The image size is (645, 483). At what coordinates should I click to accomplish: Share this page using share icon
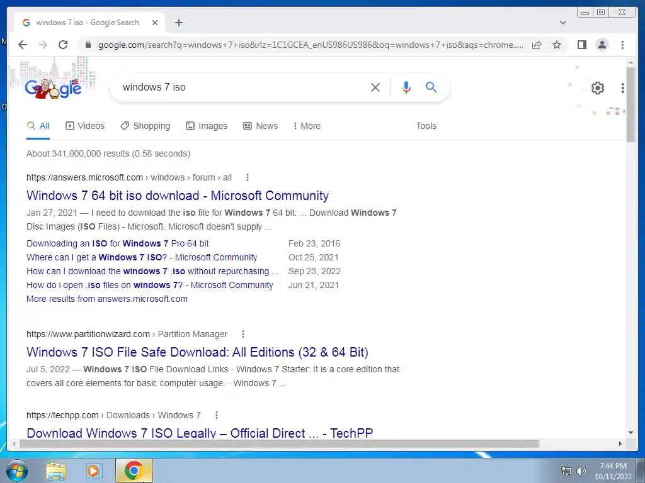[x=537, y=45]
